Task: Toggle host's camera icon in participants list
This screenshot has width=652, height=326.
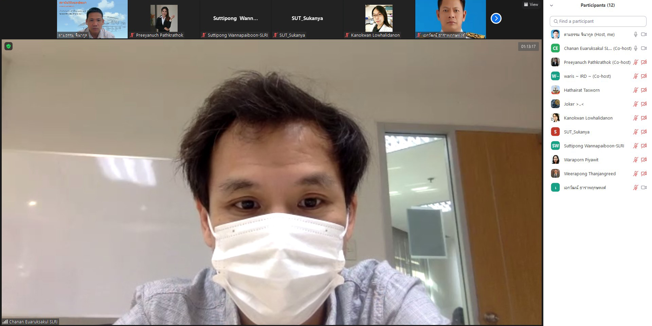Action: click(644, 34)
